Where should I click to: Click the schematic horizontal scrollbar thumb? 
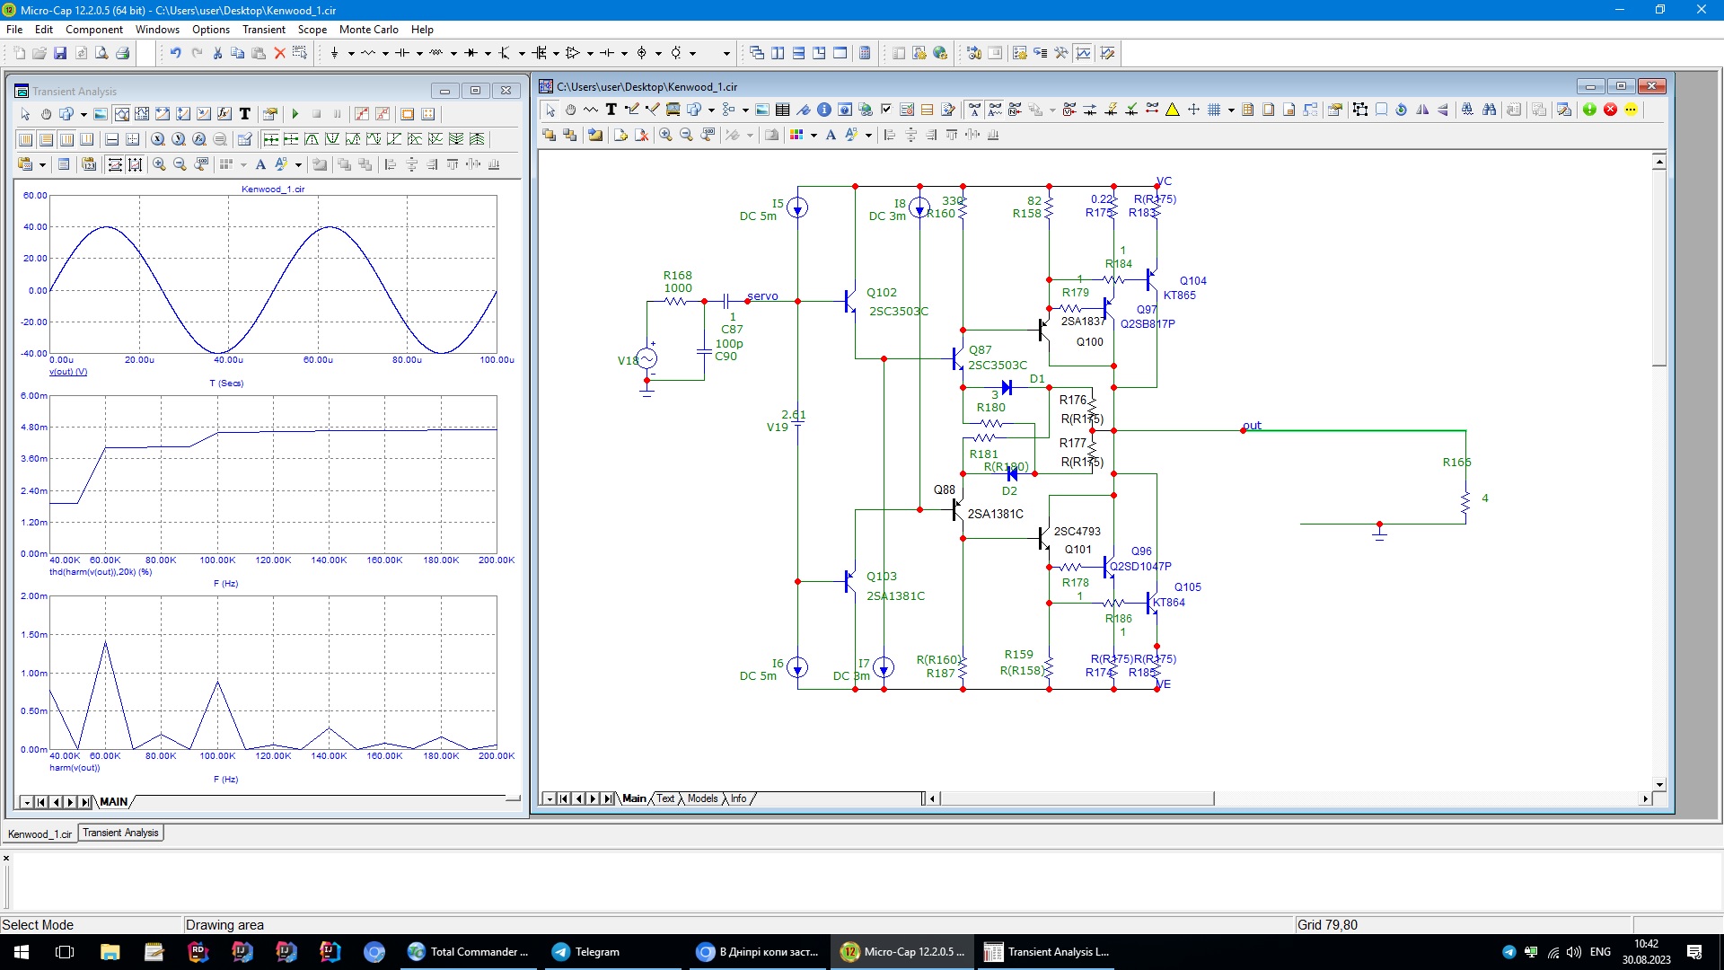(x=1077, y=798)
